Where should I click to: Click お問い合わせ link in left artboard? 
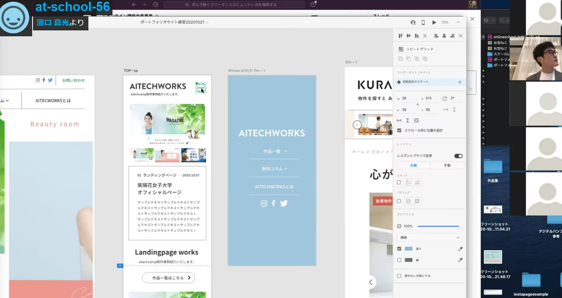[x=74, y=80]
